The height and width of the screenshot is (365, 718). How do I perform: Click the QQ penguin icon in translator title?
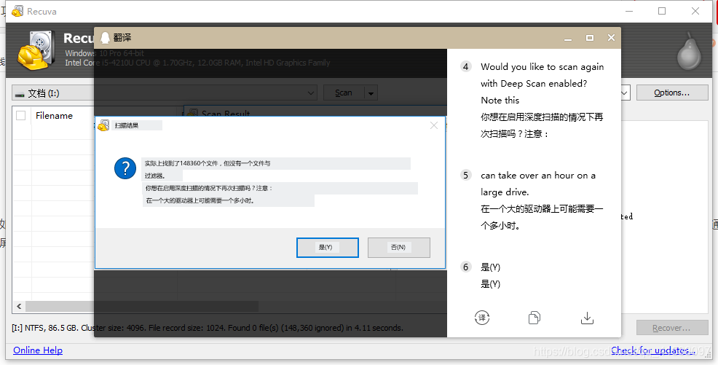(x=106, y=38)
